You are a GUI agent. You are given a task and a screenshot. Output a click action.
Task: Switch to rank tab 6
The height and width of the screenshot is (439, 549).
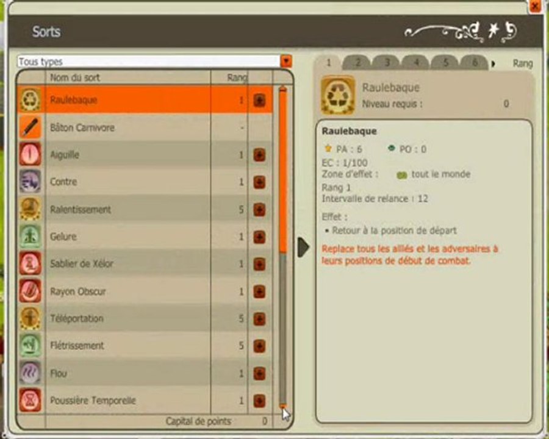475,63
